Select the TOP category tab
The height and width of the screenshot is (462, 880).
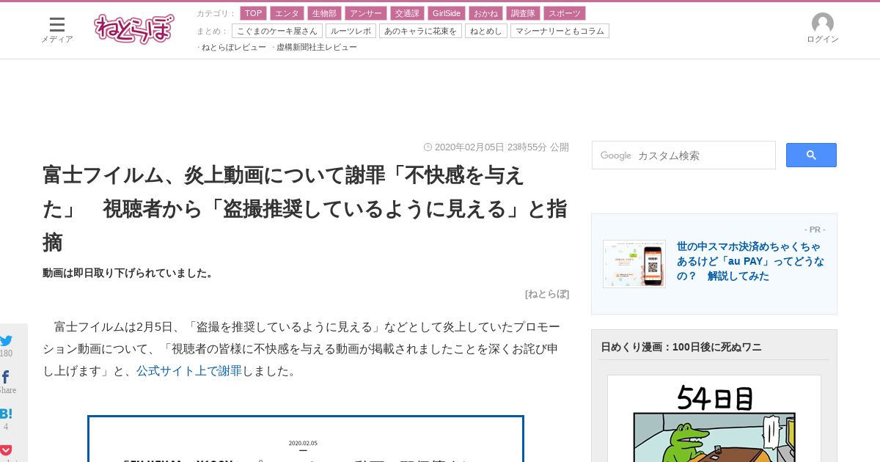(x=253, y=13)
